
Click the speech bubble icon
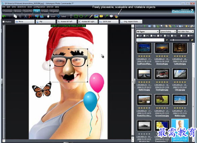pyautogui.click(x=111, y=16)
